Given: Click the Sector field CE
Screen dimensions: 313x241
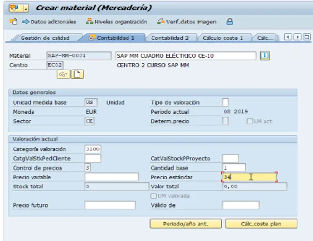Looking at the screenshot, I should [89, 121].
